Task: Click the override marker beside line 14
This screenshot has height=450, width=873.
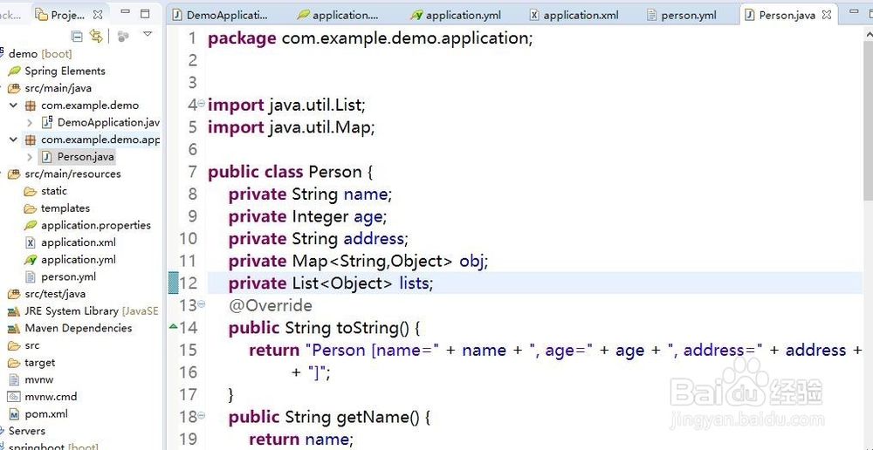Action: (x=173, y=327)
